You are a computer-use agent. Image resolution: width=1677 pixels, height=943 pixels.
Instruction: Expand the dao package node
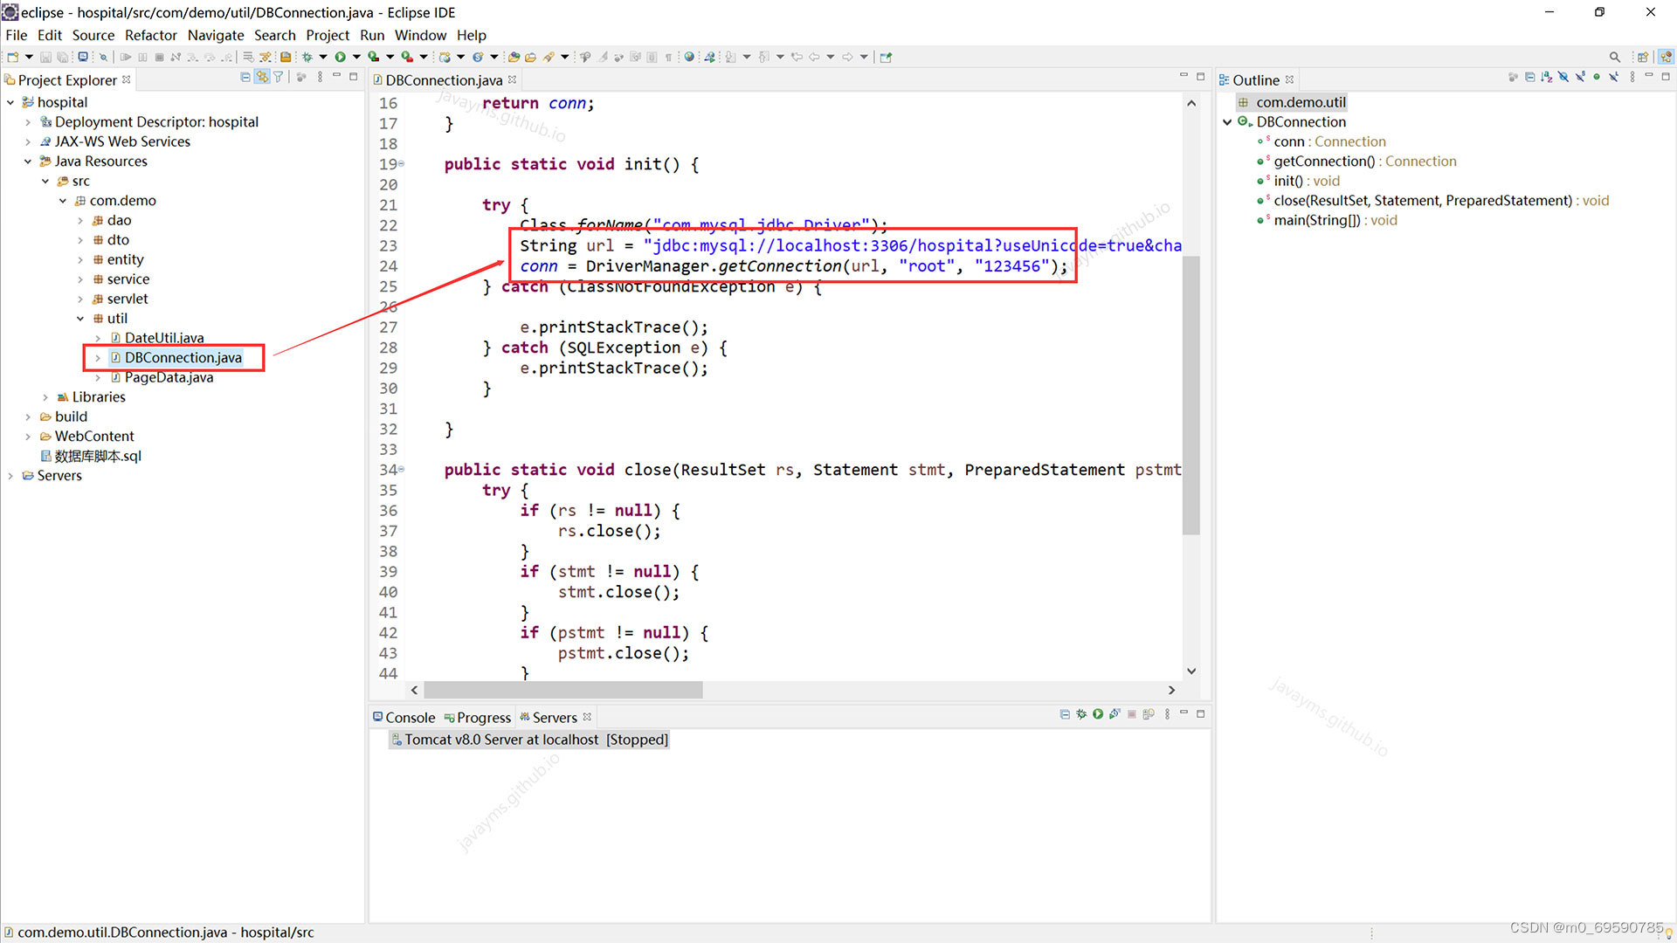pos(80,220)
